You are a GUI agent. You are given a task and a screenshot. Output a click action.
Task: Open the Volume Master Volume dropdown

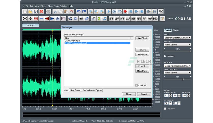[x=177, y=44]
